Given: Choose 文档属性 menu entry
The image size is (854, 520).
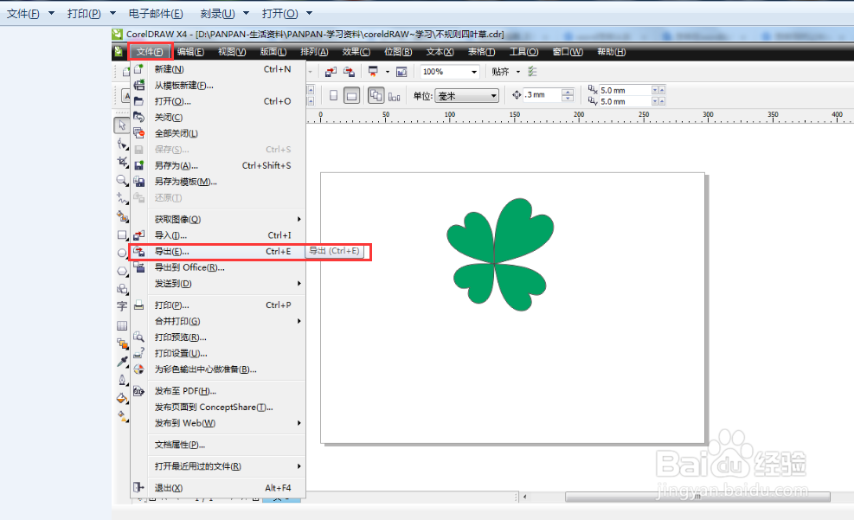Looking at the screenshot, I should pyautogui.click(x=218, y=445).
